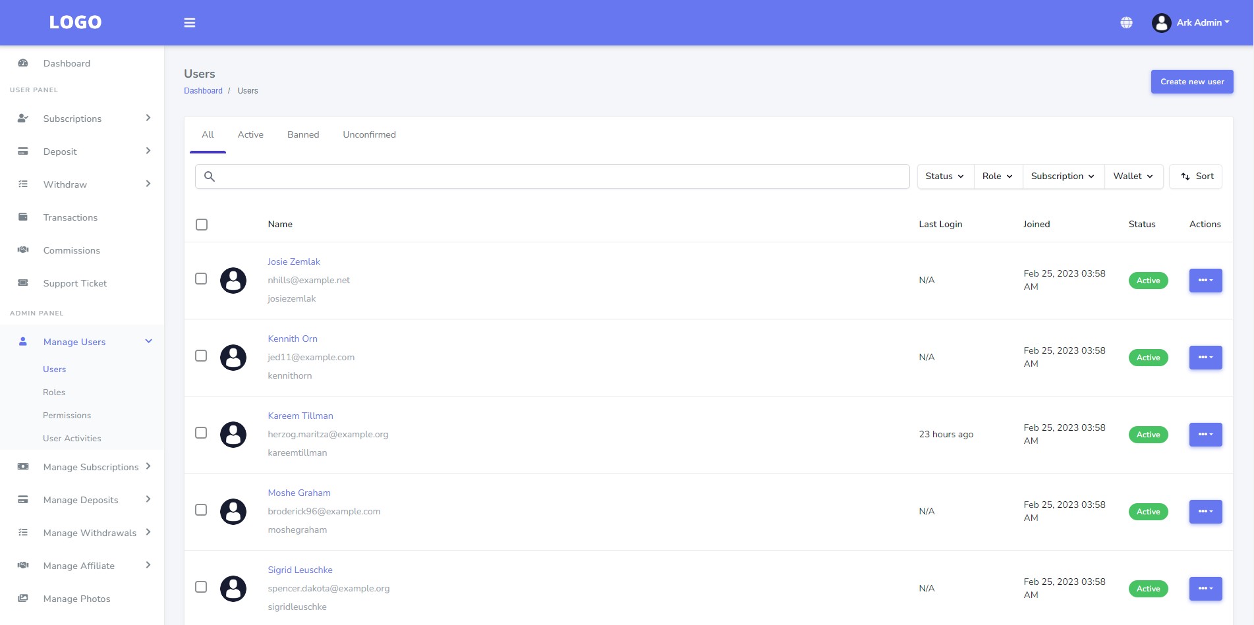The width and height of the screenshot is (1254, 625).
Task: Switch to the Banned tab
Action: pos(303,135)
